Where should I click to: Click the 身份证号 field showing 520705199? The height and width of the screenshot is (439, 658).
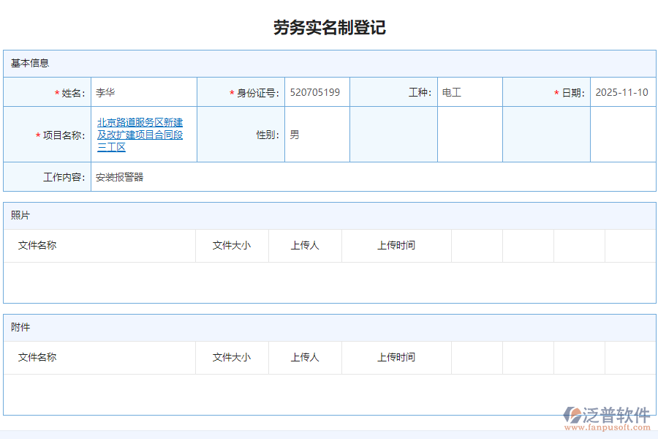tap(317, 91)
